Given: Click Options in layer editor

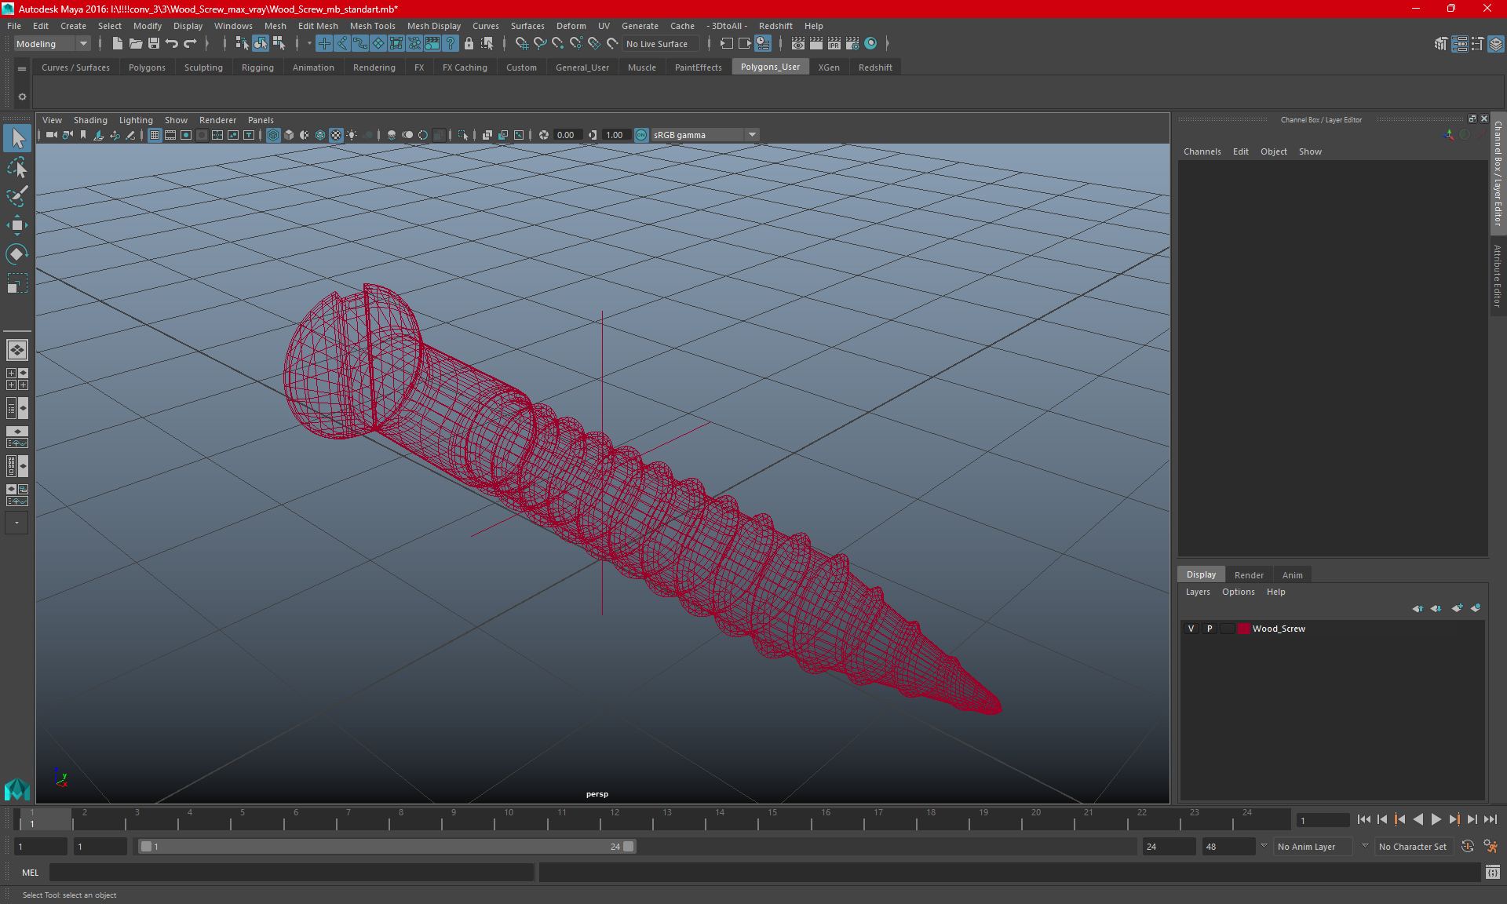Looking at the screenshot, I should tap(1238, 592).
